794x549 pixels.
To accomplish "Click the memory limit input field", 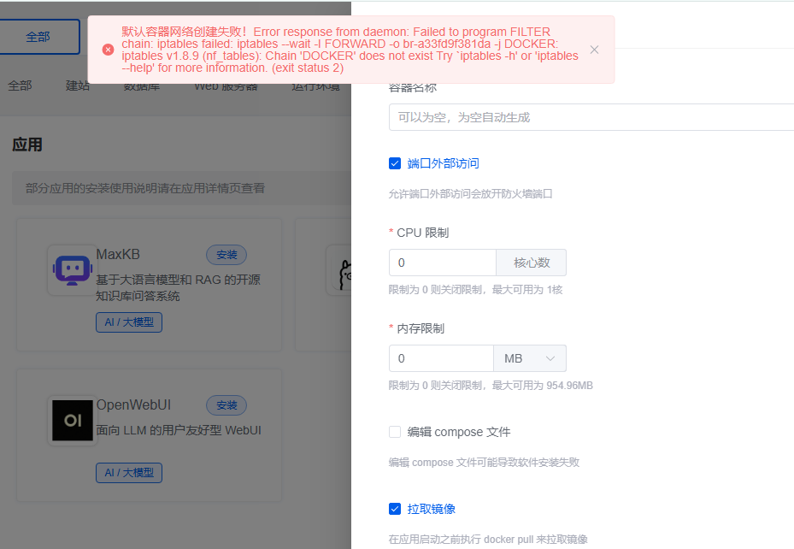I will [x=441, y=358].
